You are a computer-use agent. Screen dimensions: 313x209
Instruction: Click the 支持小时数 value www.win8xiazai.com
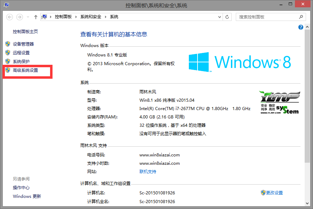point(160,163)
